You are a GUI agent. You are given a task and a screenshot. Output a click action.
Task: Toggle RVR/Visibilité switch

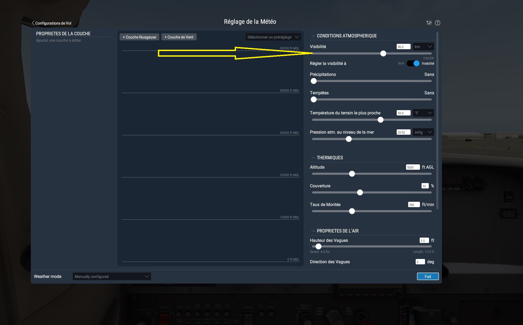point(413,63)
